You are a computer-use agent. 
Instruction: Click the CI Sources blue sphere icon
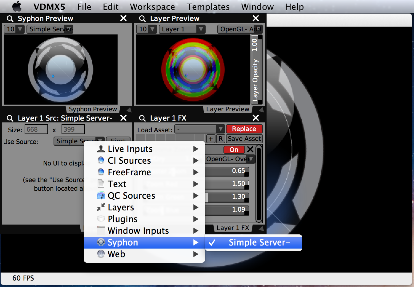[101, 161]
